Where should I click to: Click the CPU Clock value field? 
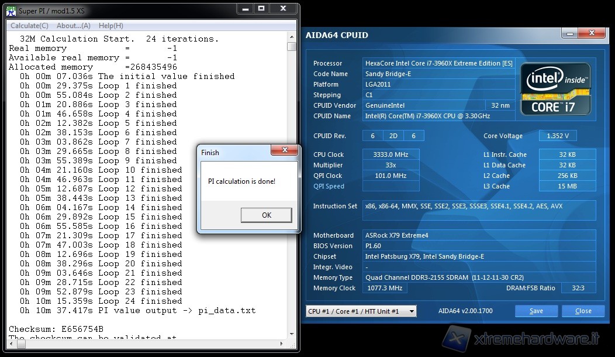pyautogui.click(x=392, y=155)
